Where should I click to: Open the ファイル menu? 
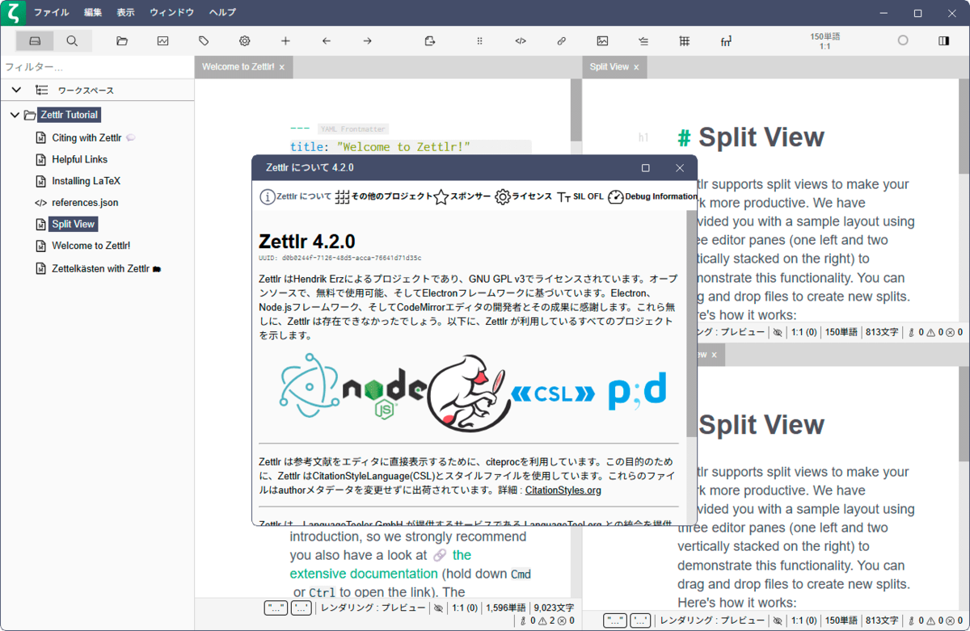(x=51, y=13)
